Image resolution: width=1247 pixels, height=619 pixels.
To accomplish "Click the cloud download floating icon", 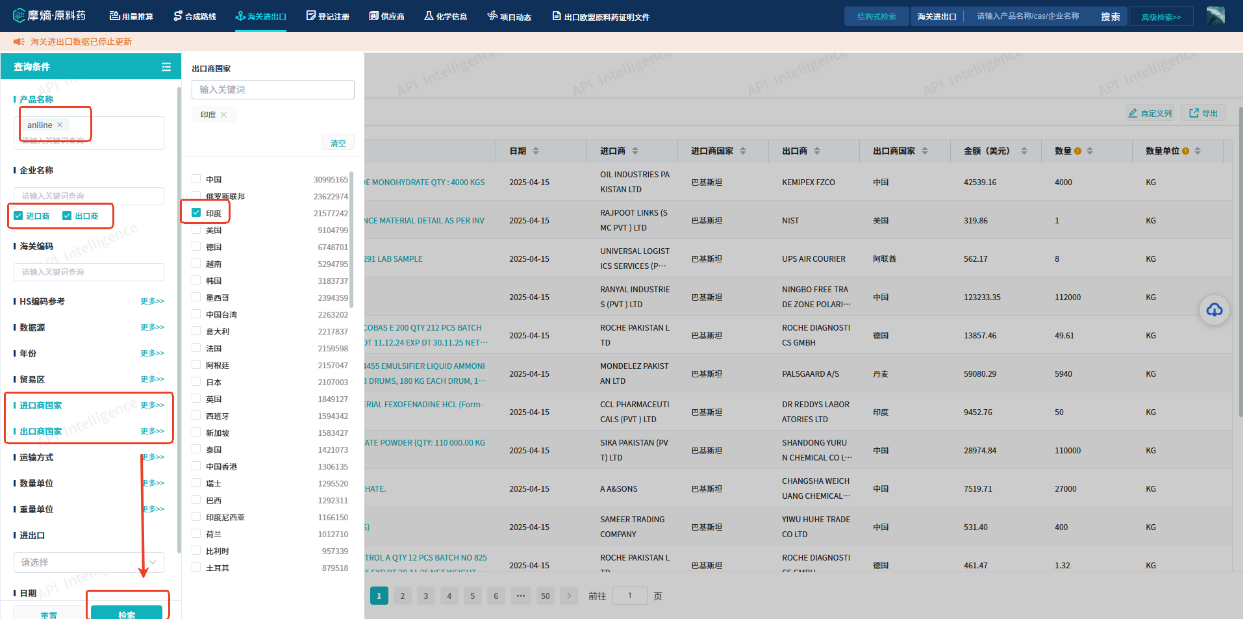I will click(1214, 310).
